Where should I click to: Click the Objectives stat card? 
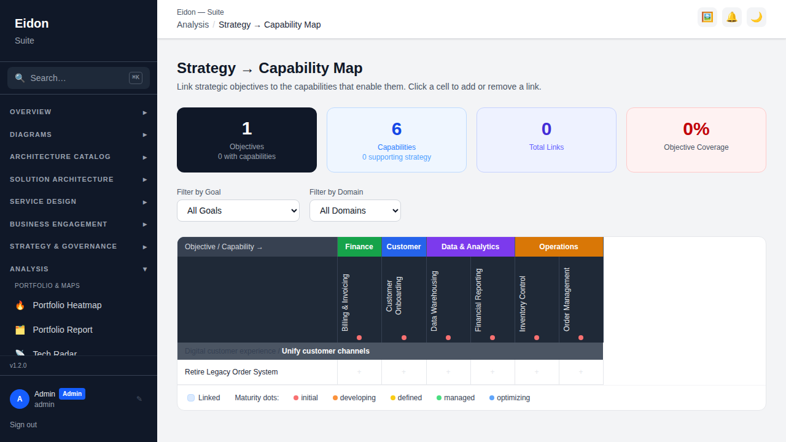tap(247, 140)
